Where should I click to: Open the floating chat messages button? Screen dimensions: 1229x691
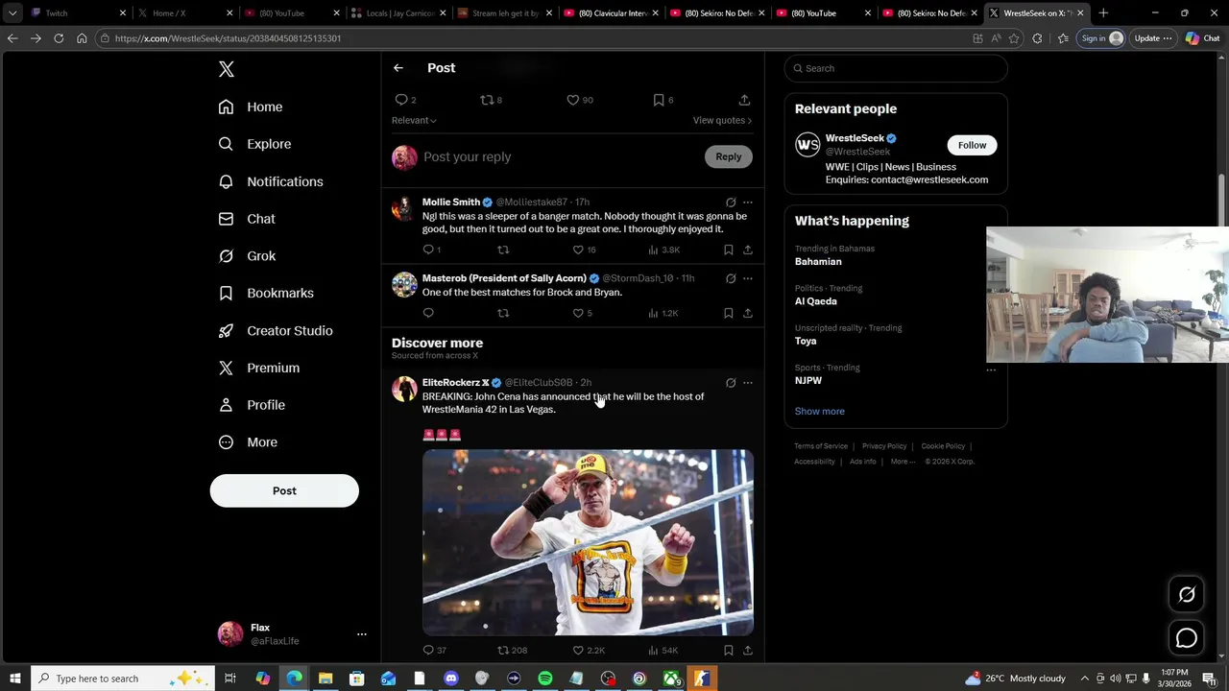[1187, 638]
